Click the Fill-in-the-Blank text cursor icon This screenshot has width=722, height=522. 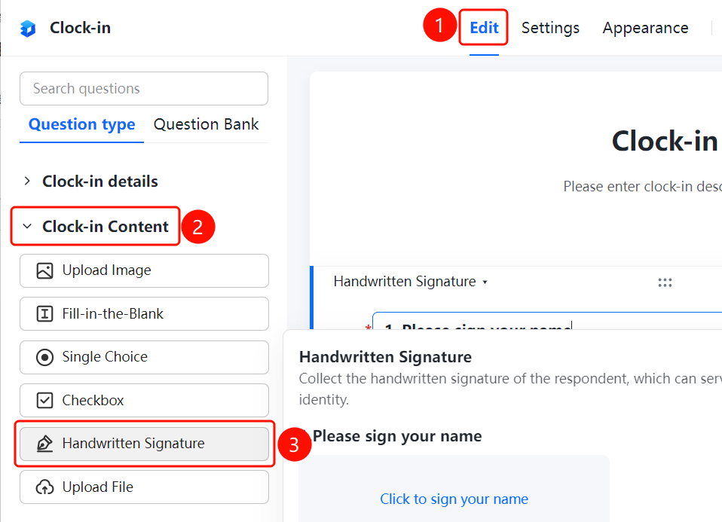(44, 314)
